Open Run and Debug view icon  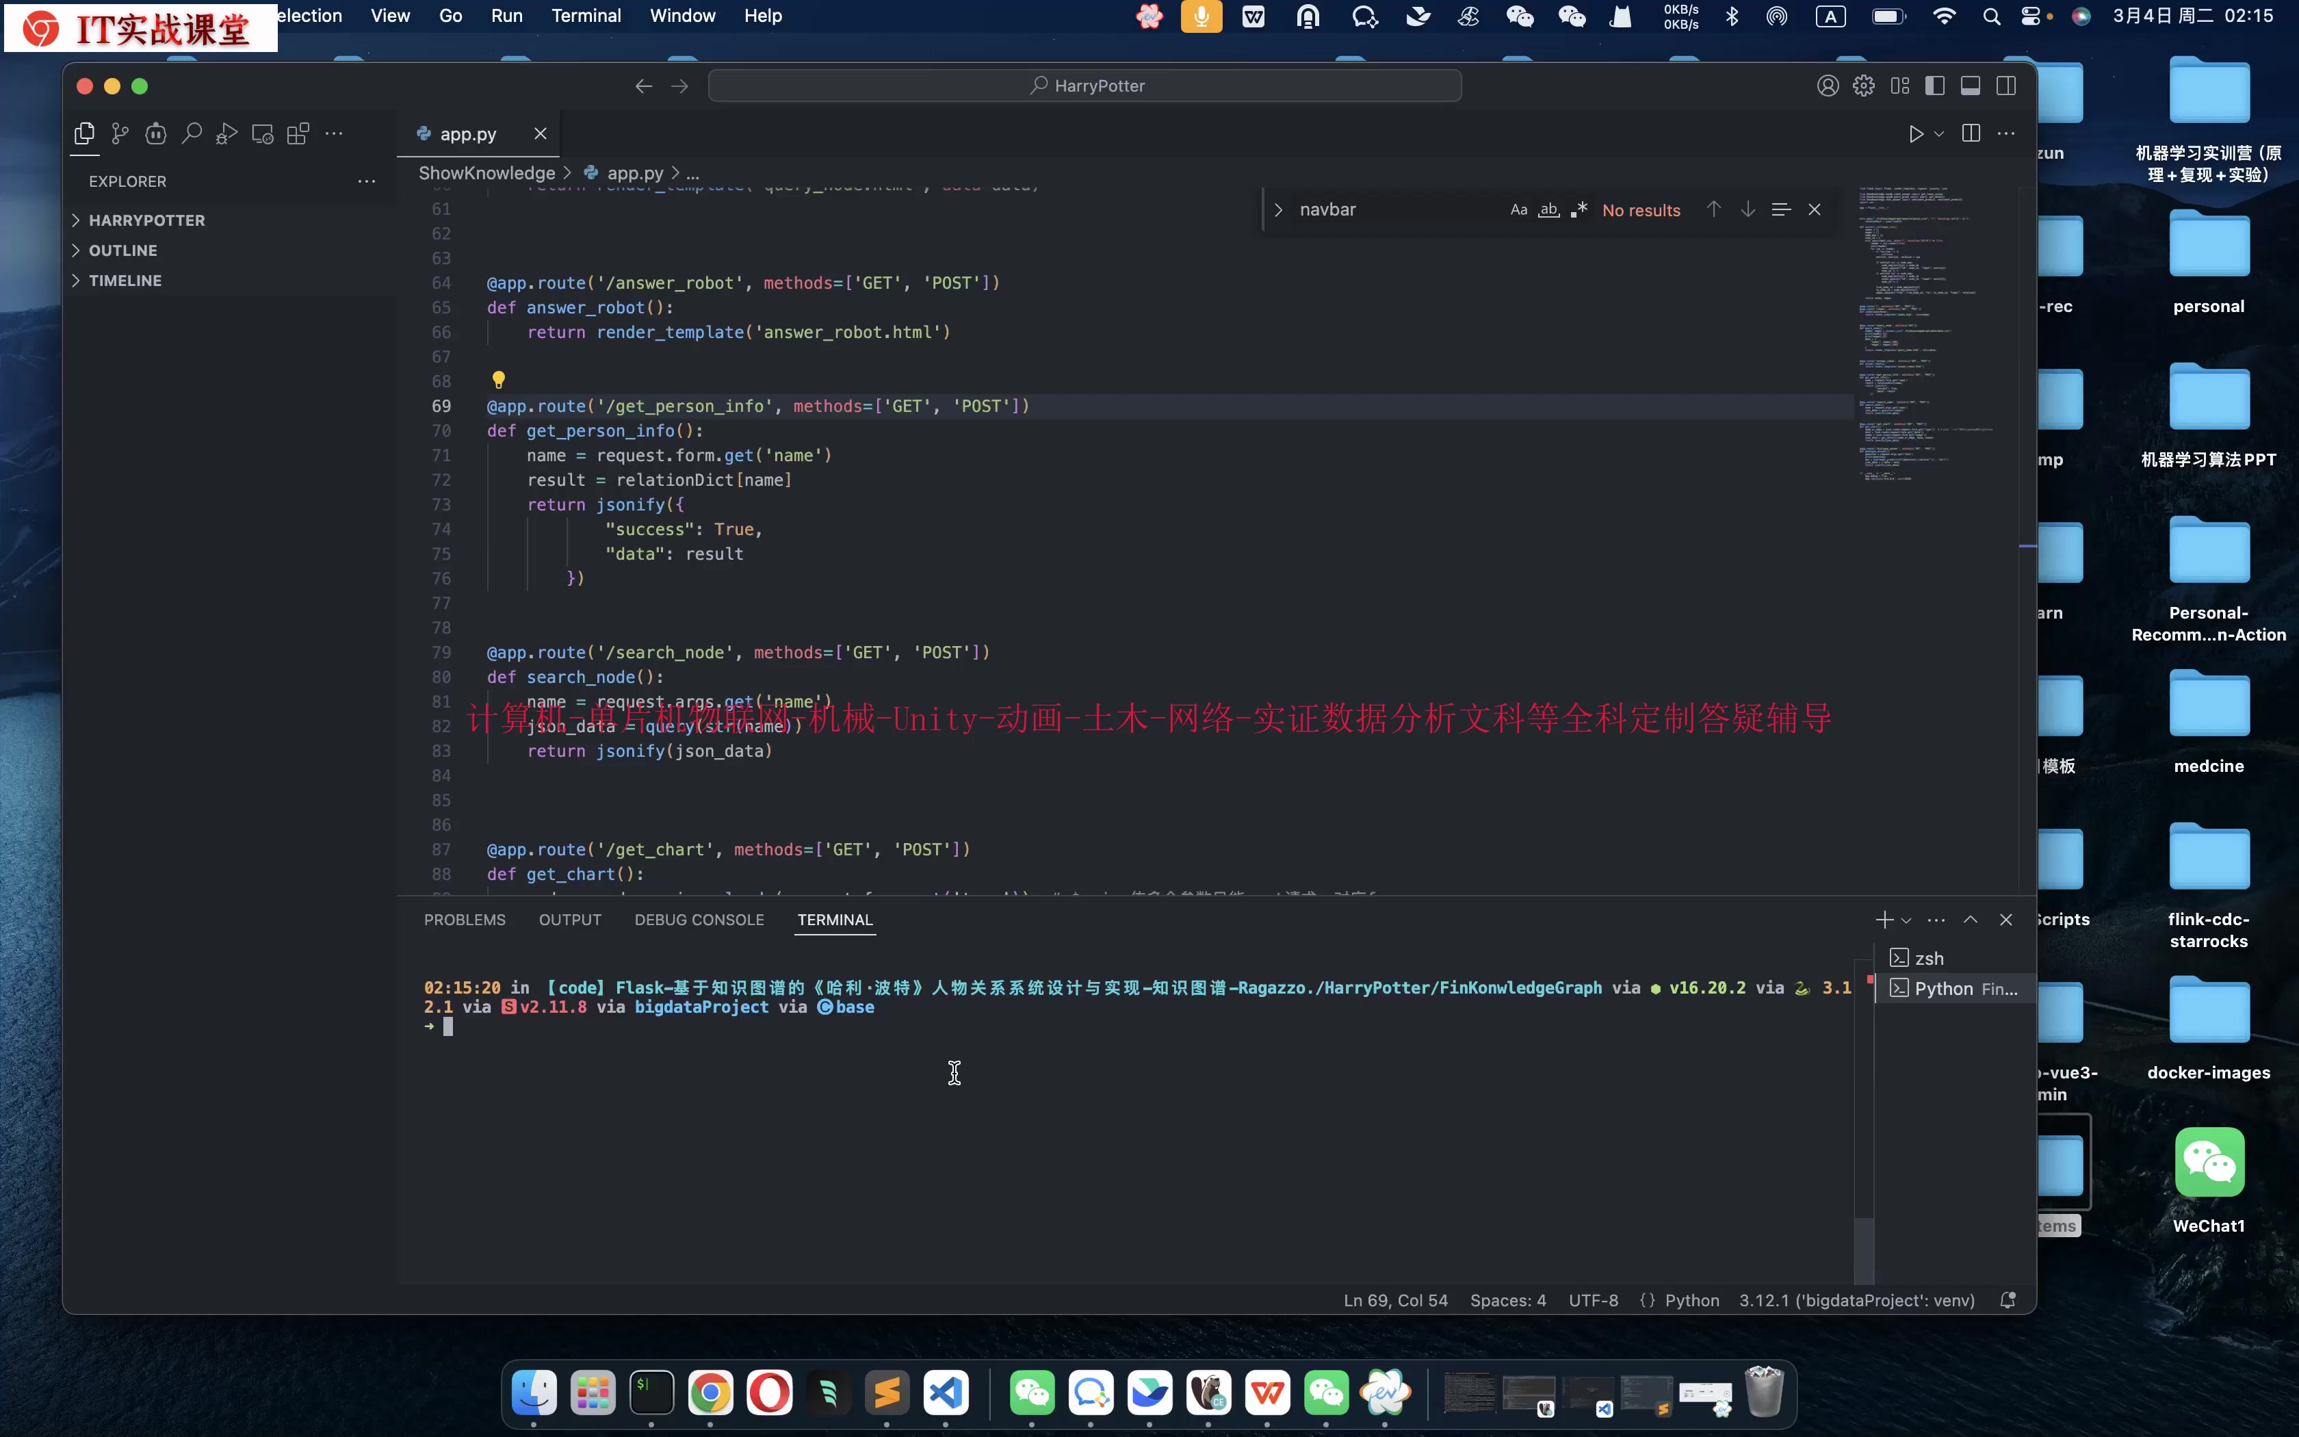[226, 134]
